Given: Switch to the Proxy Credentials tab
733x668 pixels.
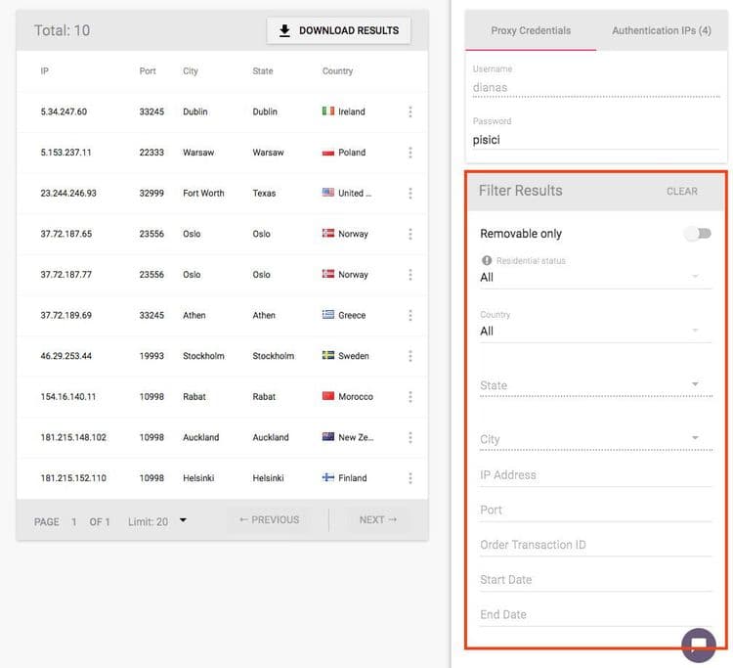Looking at the screenshot, I should click(x=531, y=31).
